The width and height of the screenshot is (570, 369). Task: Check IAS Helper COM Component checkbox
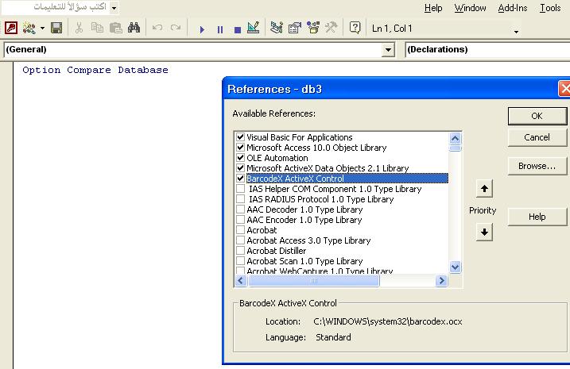(x=240, y=189)
